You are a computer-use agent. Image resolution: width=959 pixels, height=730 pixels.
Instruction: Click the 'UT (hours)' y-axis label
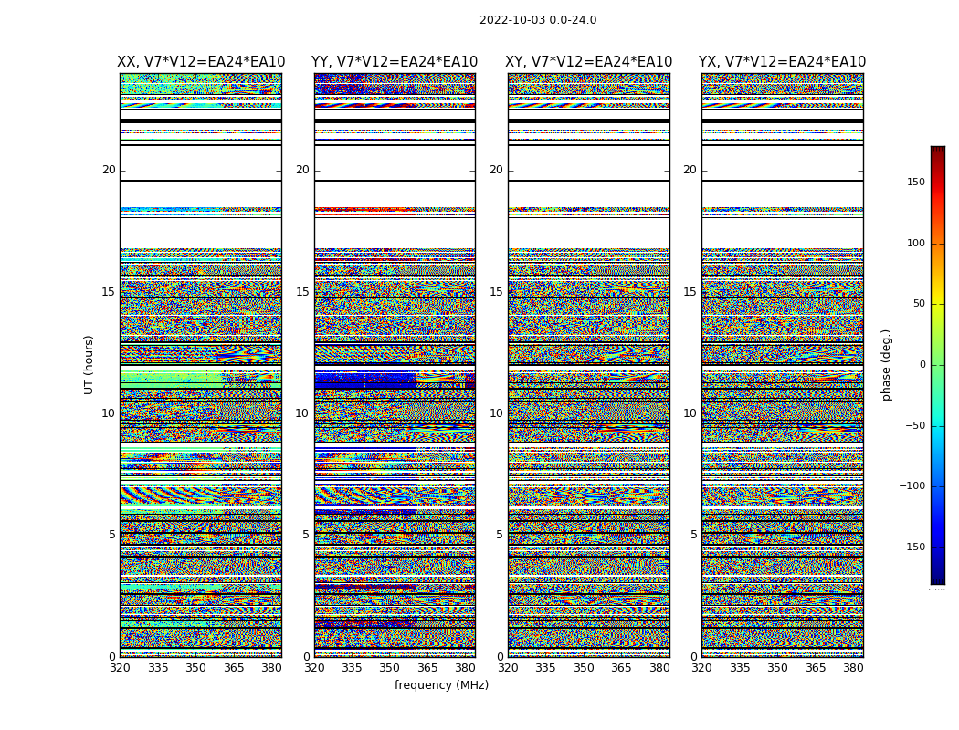pos(89,365)
